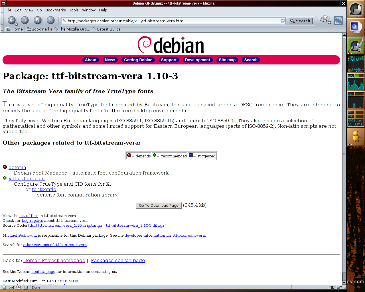Click the vertical scrollbar down arrow

(344, 282)
